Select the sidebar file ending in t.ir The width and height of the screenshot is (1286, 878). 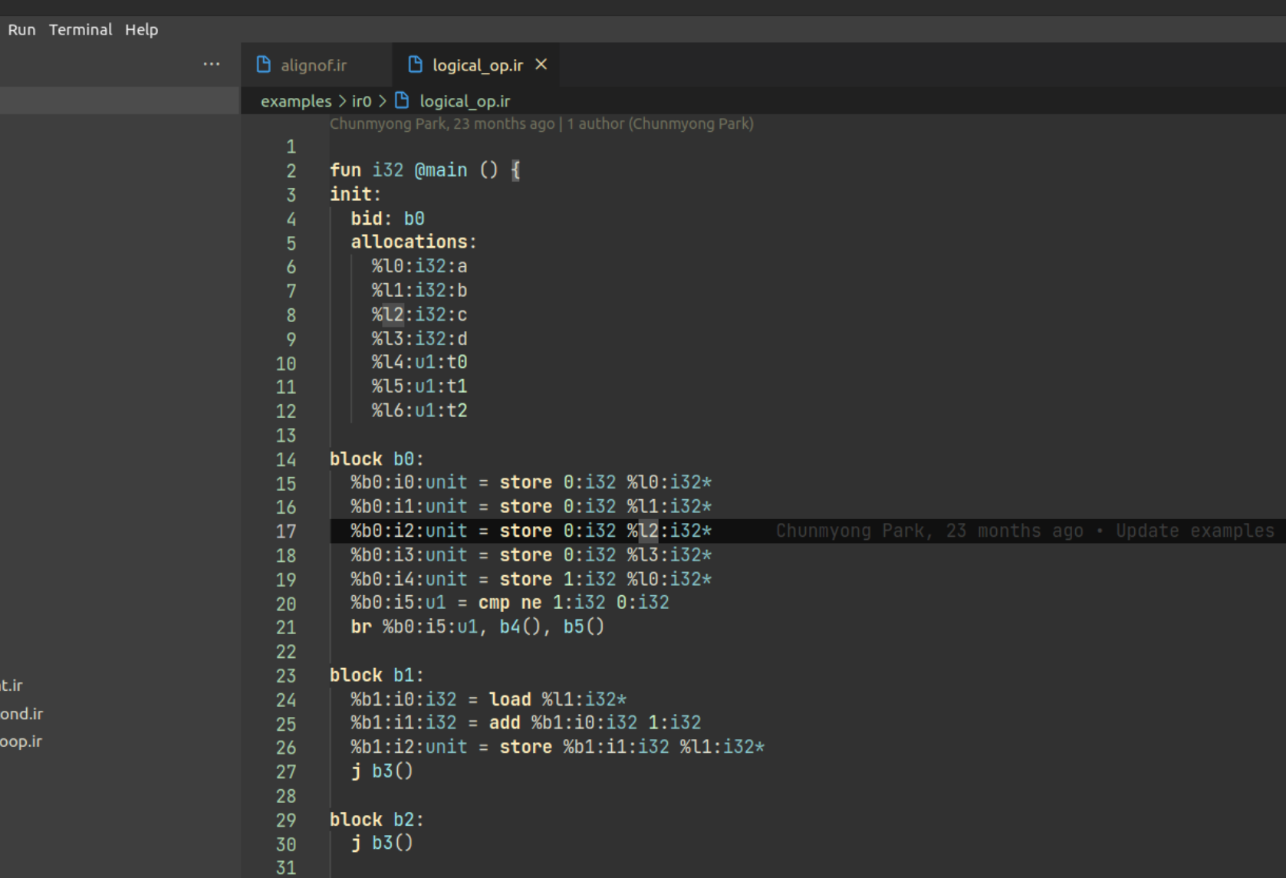point(11,685)
